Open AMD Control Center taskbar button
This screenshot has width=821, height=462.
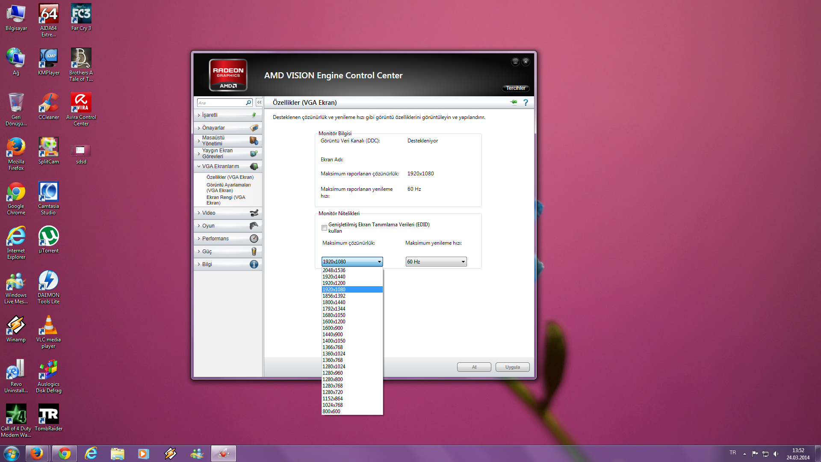224,453
